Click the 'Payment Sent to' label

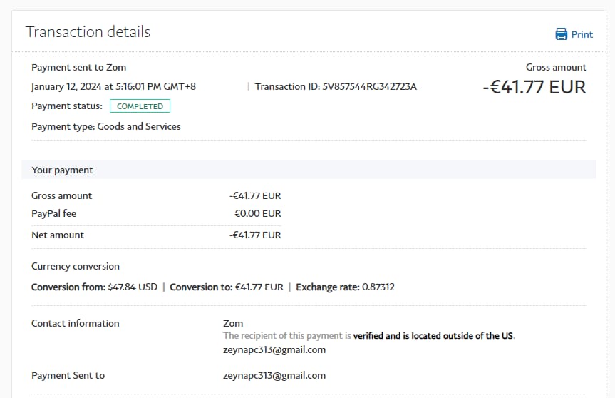pos(68,375)
